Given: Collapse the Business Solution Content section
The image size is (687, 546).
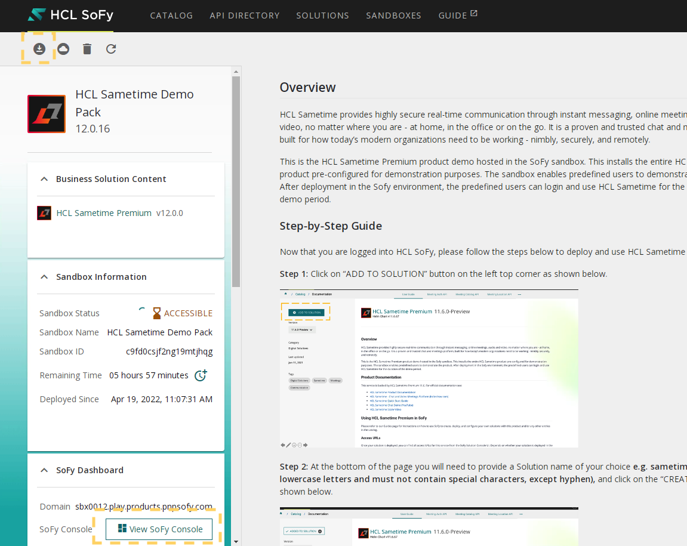Looking at the screenshot, I should 44,179.
